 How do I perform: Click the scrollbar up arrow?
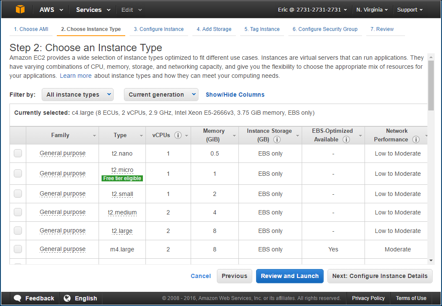[431, 57]
